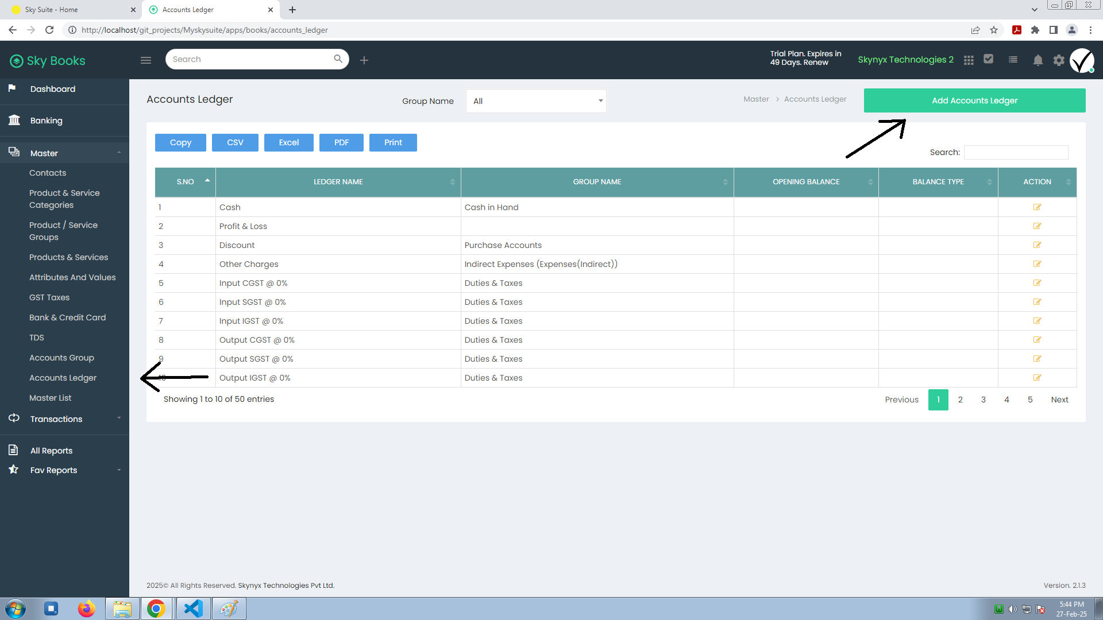This screenshot has width=1103, height=620.
Task: Sort by S.NO column
Action: coord(185,182)
